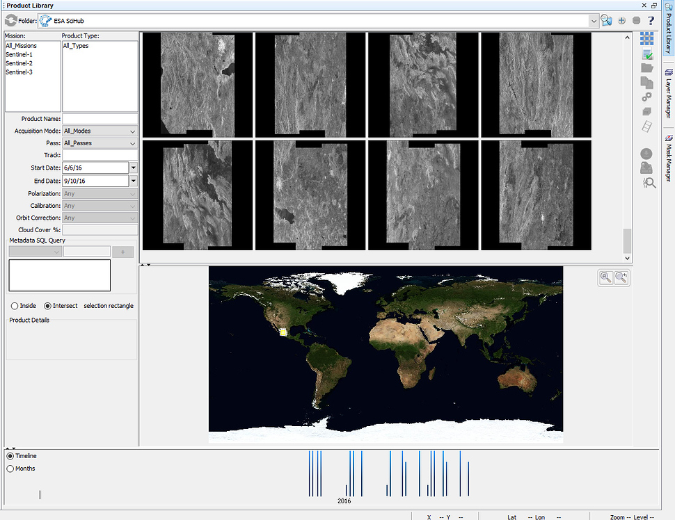Screen dimensions: 675x520
Task: Click the slice assembly tilted grid icon
Action: [646, 127]
